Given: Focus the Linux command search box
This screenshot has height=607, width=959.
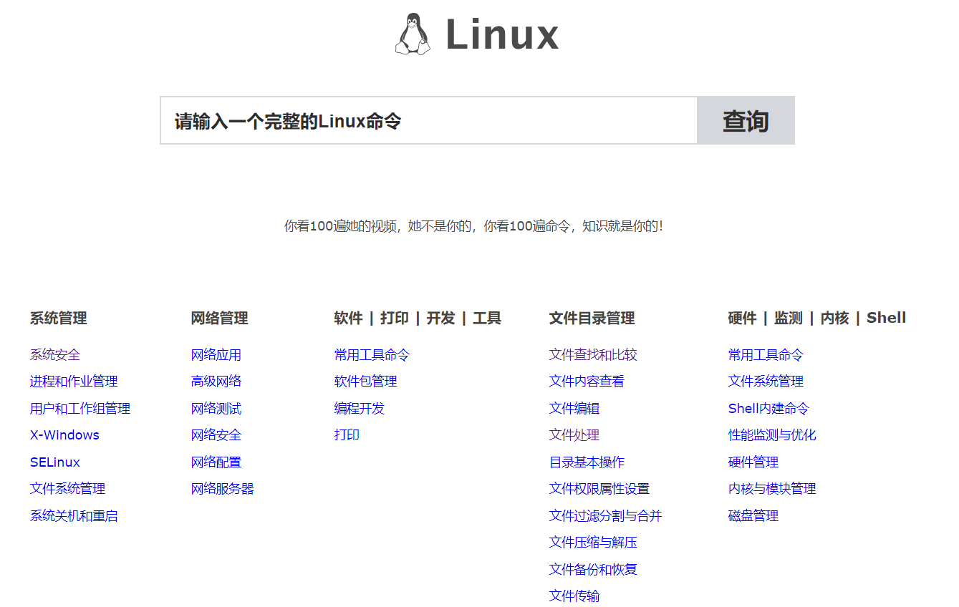Looking at the screenshot, I should click(428, 120).
